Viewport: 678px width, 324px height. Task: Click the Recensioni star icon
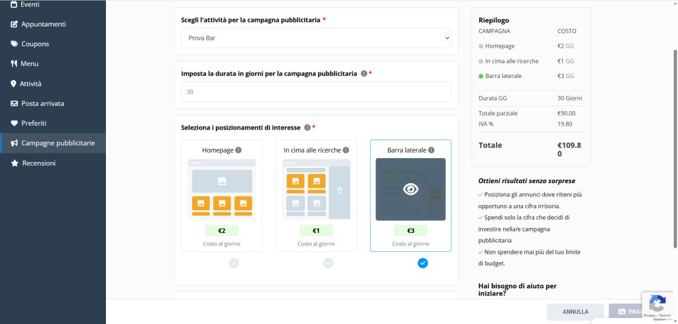pos(14,163)
